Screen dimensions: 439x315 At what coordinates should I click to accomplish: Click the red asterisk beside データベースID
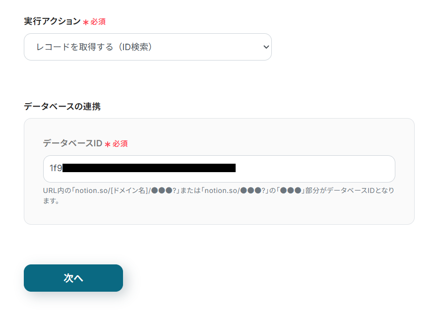pyautogui.click(x=107, y=144)
